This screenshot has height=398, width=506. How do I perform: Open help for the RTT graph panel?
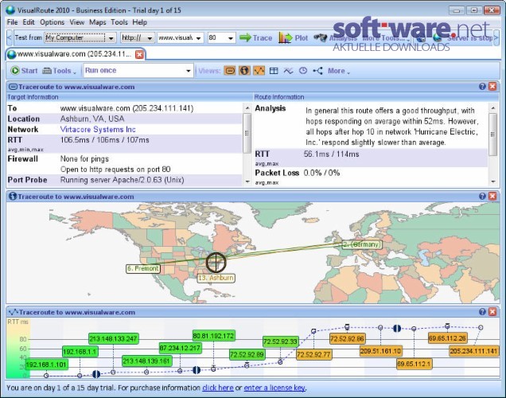click(x=482, y=311)
